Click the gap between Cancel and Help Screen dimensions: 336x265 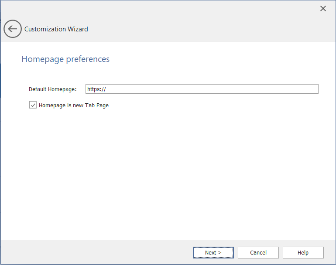click(x=281, y=252)
